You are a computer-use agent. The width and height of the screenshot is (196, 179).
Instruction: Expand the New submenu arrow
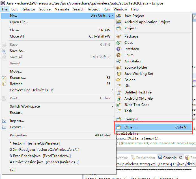click(112, 16)
